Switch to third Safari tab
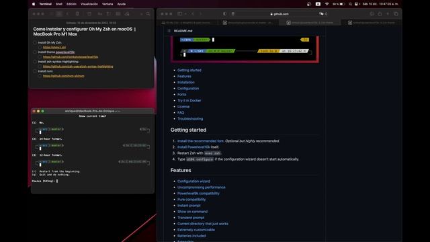The image size is (430, 242). click(x=310, y=22)
